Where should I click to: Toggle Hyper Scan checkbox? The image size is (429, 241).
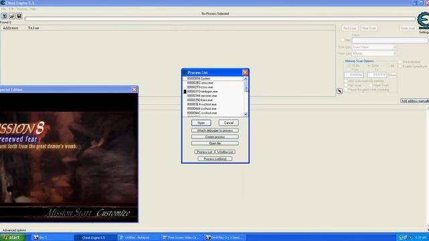coord(371,85)
